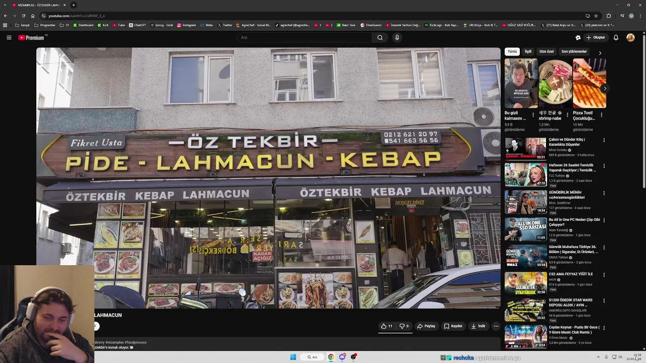Click the icon left of Oluştur

tap(578, 37)
